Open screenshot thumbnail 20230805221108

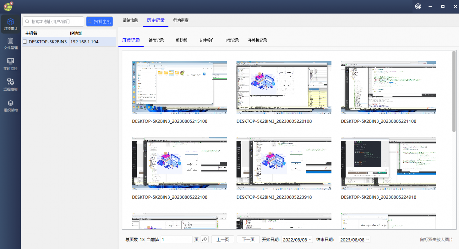388,87
